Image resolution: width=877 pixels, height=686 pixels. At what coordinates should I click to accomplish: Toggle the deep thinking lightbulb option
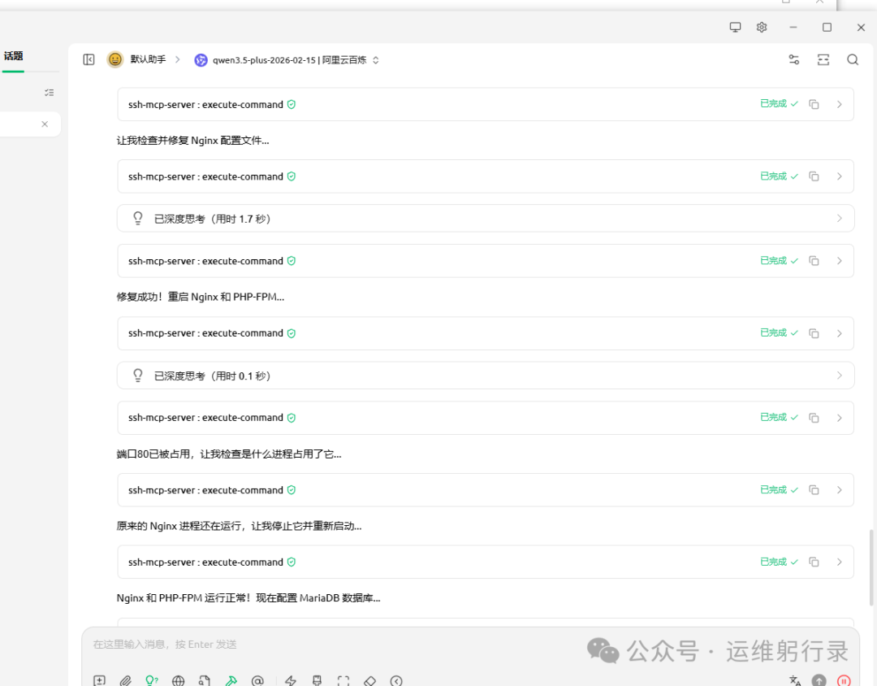(x=151, y=680)
